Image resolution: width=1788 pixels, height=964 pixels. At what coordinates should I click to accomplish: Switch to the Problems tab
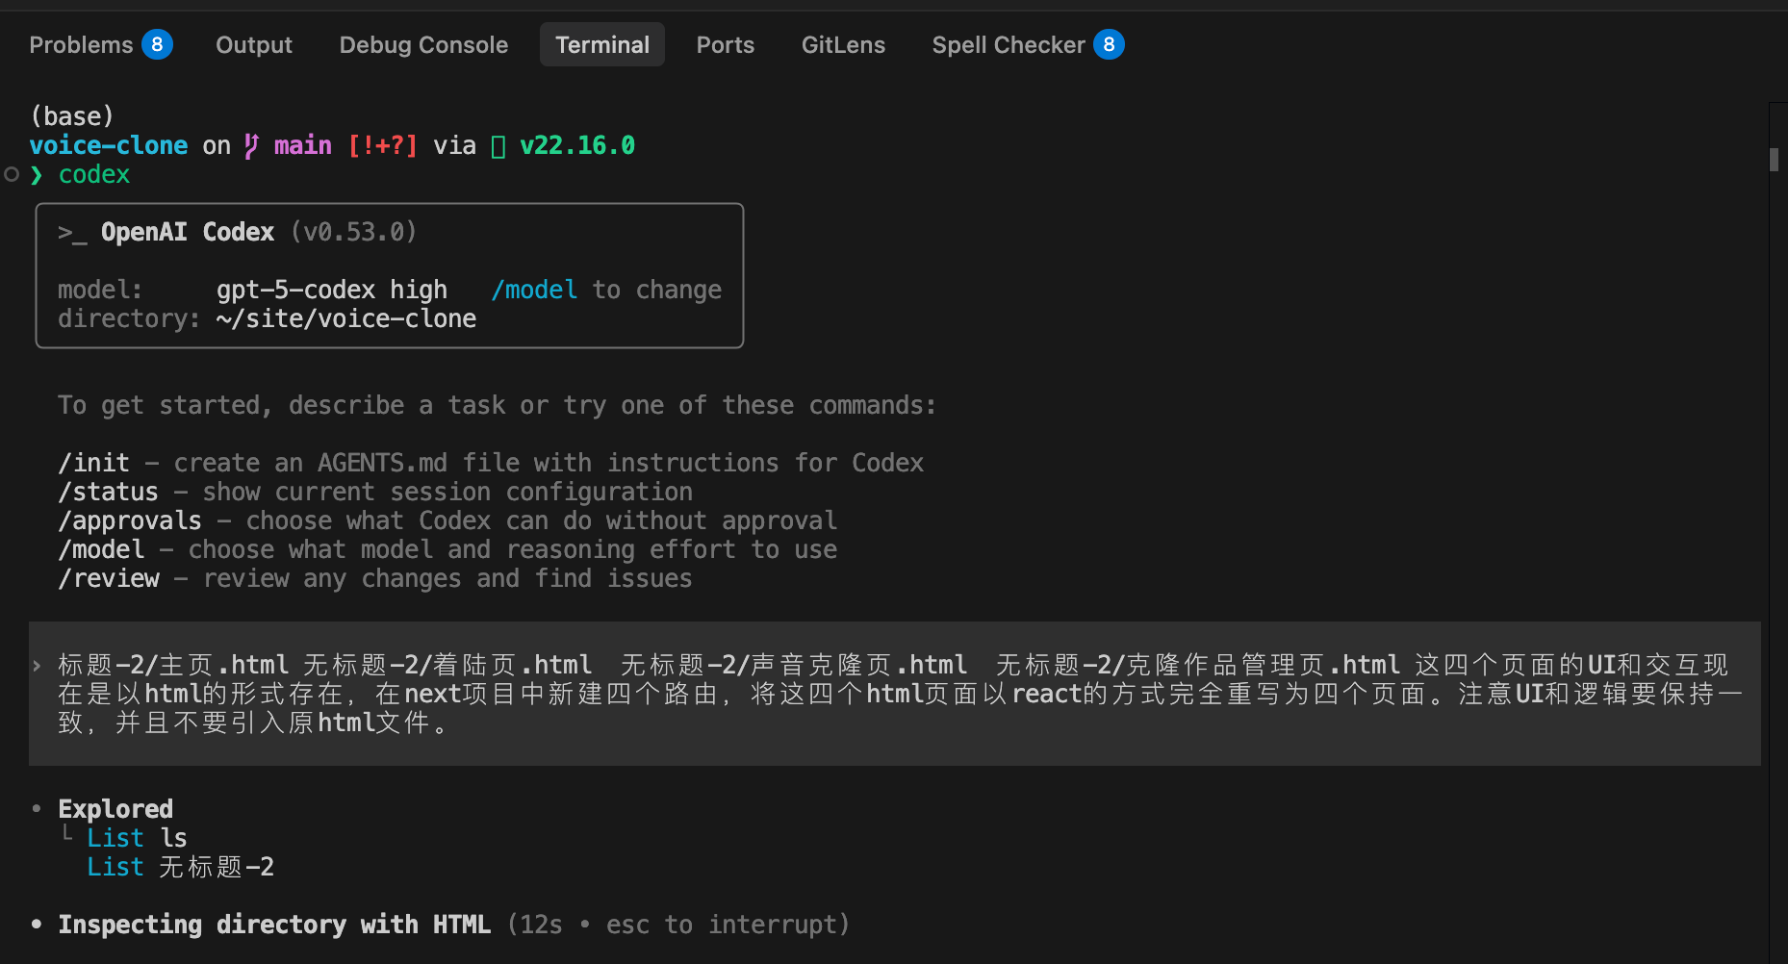[82, 43]
